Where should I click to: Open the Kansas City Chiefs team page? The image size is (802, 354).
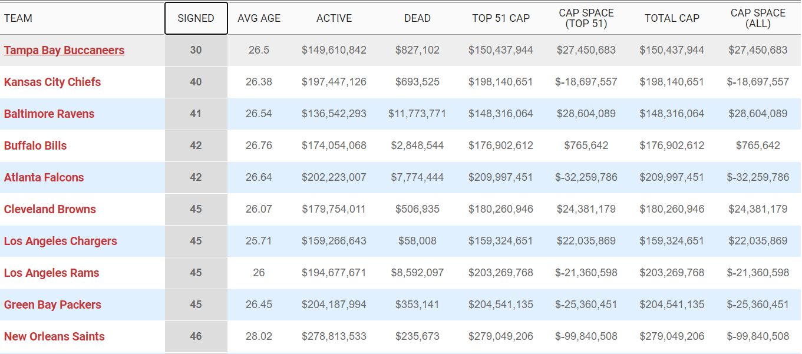(52, 82)
